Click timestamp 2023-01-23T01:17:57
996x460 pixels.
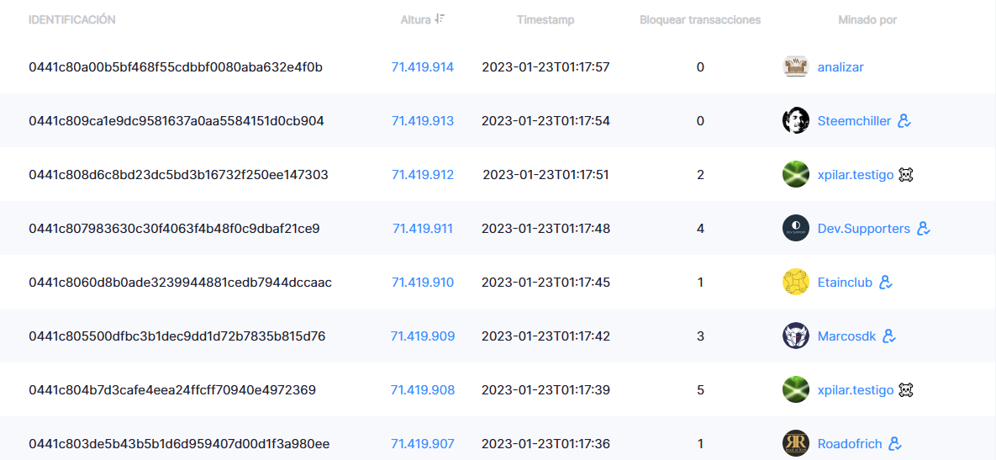point(545,66)
